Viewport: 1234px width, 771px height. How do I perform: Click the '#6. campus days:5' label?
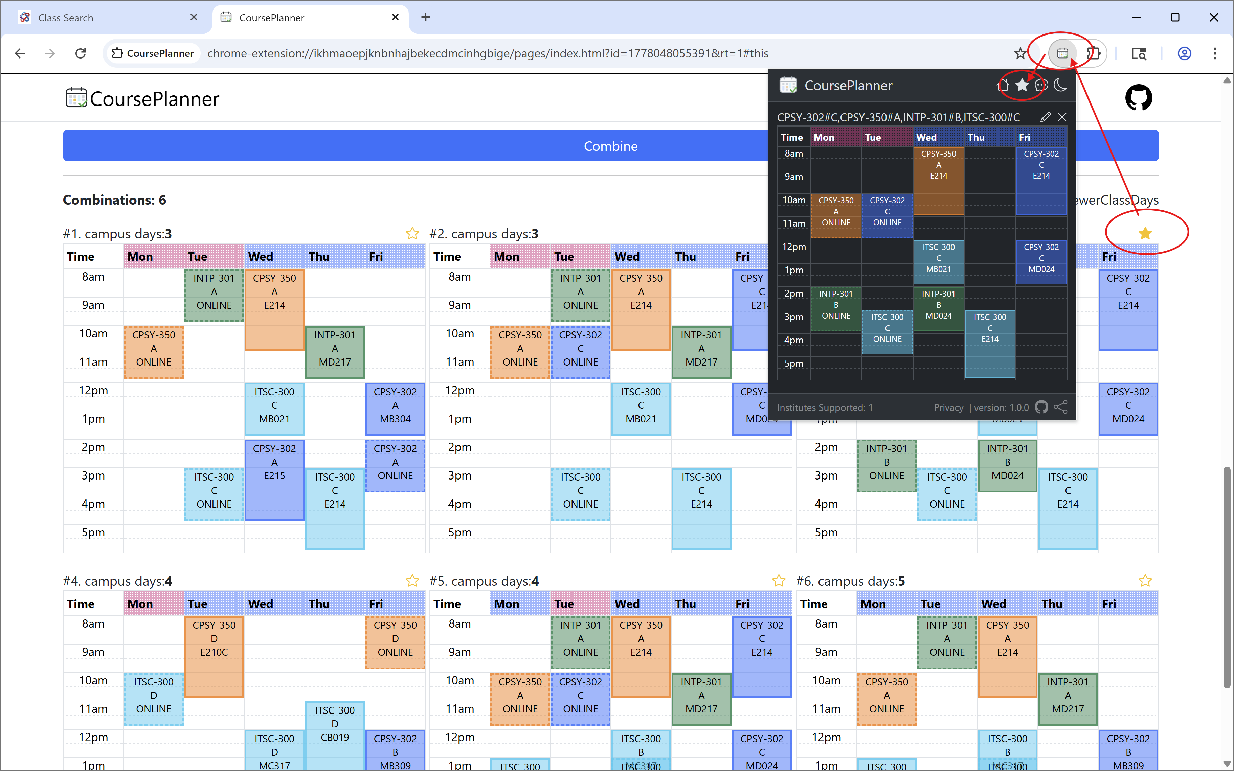[850, 581]
